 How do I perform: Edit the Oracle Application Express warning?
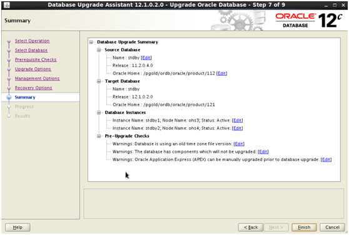326,159
